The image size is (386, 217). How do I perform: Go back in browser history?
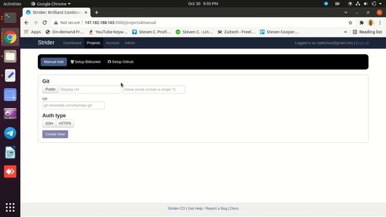tap(27, 23)
